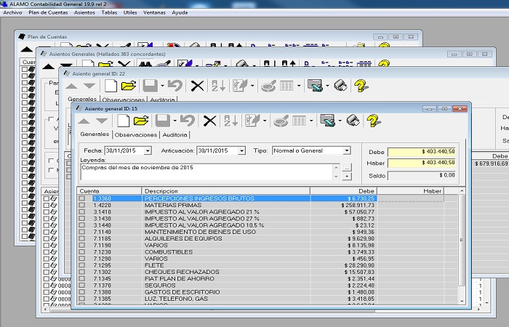Screen dimensions: 509x327
Task: Open save options arrow in Asiento ID: 22
Action: coord(162,86)
